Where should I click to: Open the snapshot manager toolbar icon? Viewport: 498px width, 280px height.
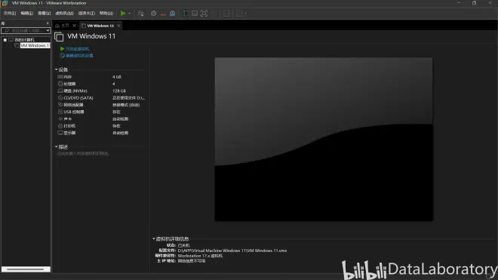172,14
